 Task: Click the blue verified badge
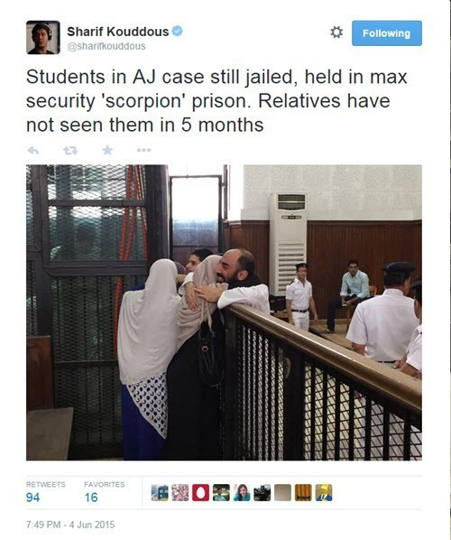[177, 31]
